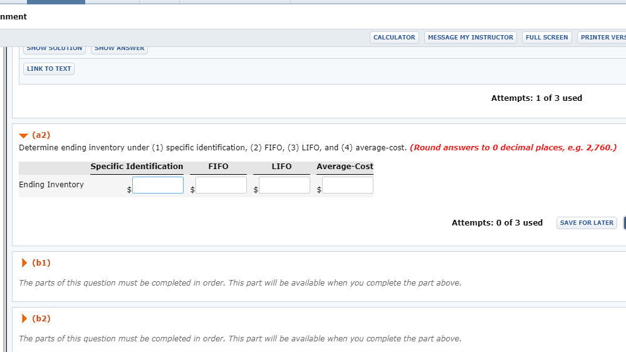The height and width of the screenshot is (352, 626).
Task: Click the (a2) section label
Action: 41,135
